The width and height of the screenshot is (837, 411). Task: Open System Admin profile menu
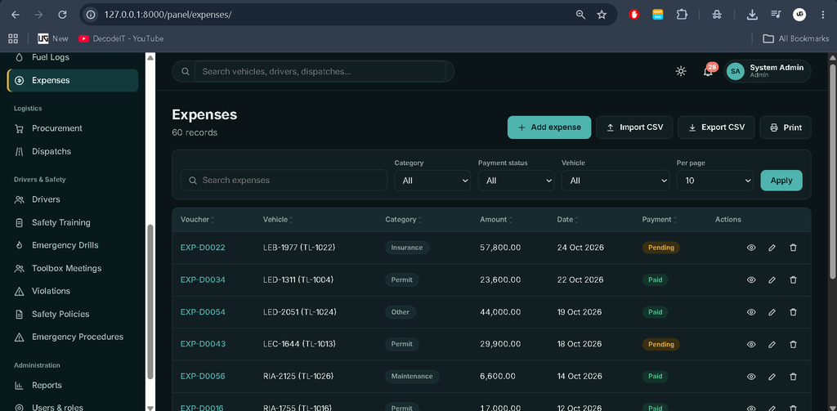pyautogui.click(x=767, y=71)
